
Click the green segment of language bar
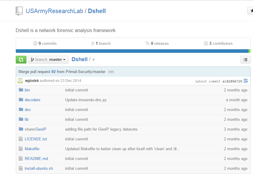click(250, 51)
